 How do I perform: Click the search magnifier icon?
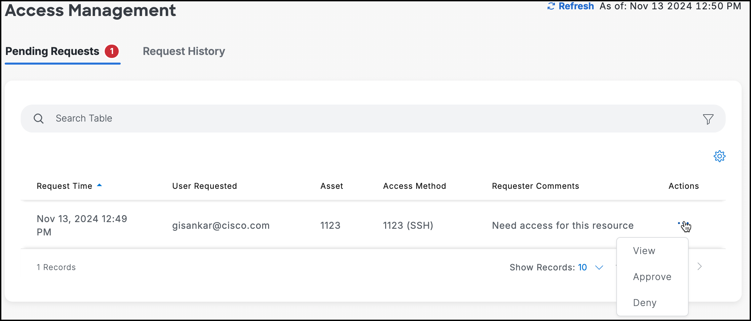pos(38,118)
